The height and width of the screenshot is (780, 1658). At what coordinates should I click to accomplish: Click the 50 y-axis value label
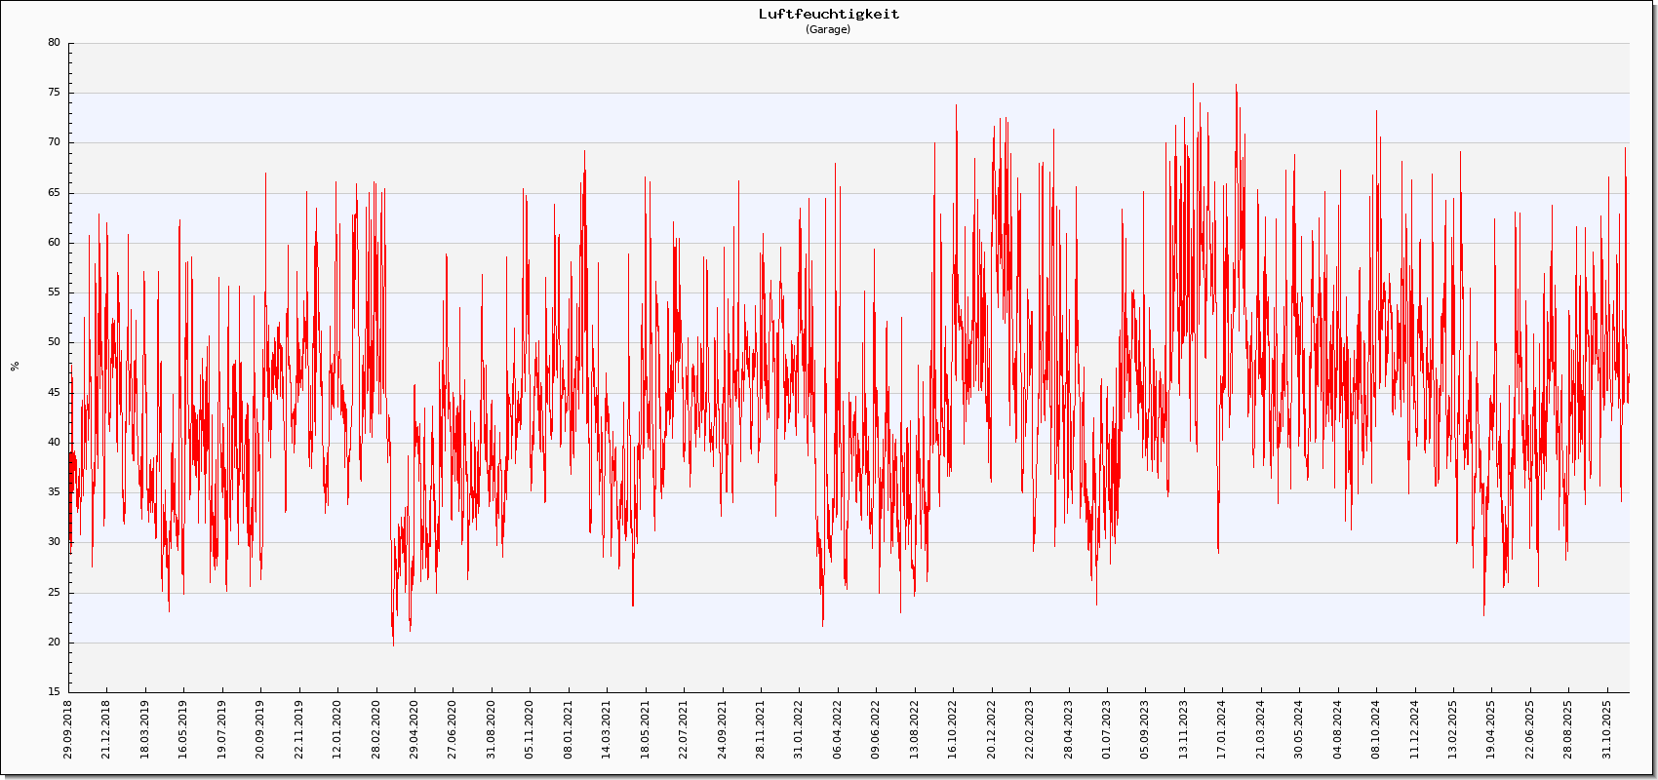pos(54,342)
